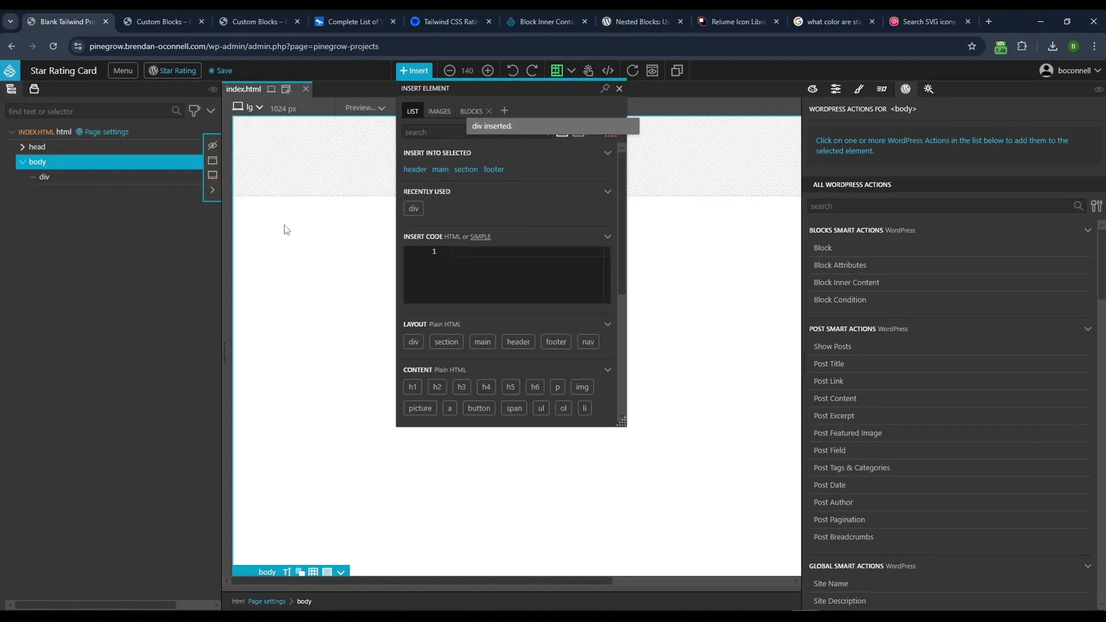The height and width of the screenshot is (622, 1106).
Task: Click the green page layout helper icon
Action: point(556,70)
